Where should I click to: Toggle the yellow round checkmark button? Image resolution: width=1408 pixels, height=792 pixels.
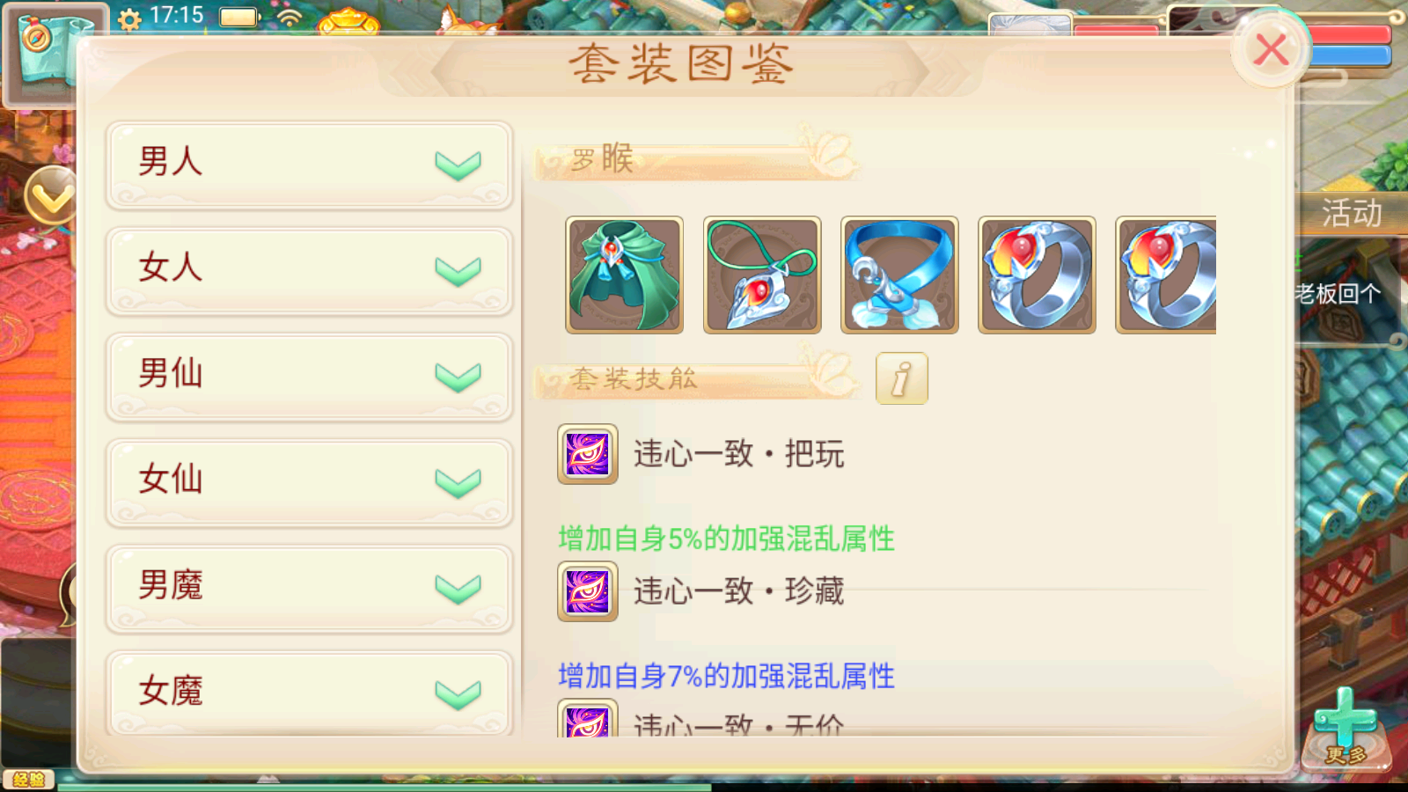pos(51,195)
